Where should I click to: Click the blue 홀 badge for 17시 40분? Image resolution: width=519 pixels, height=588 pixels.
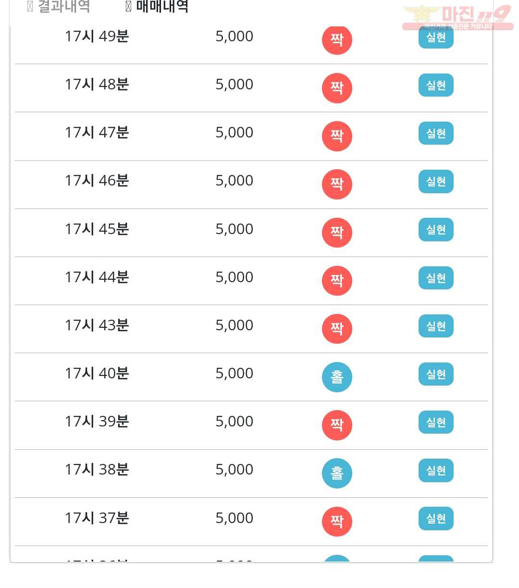coord(337,377)
